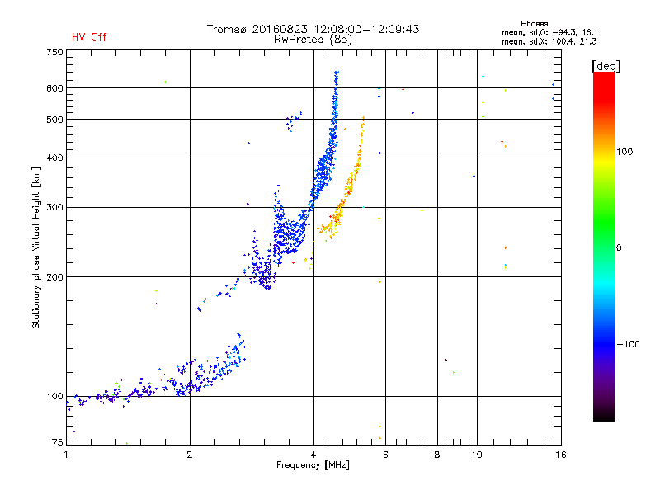Click the y-axis tick label '400'
This screenshot has width=660, height=495.
pyautogui.click(x=54, y=158)
